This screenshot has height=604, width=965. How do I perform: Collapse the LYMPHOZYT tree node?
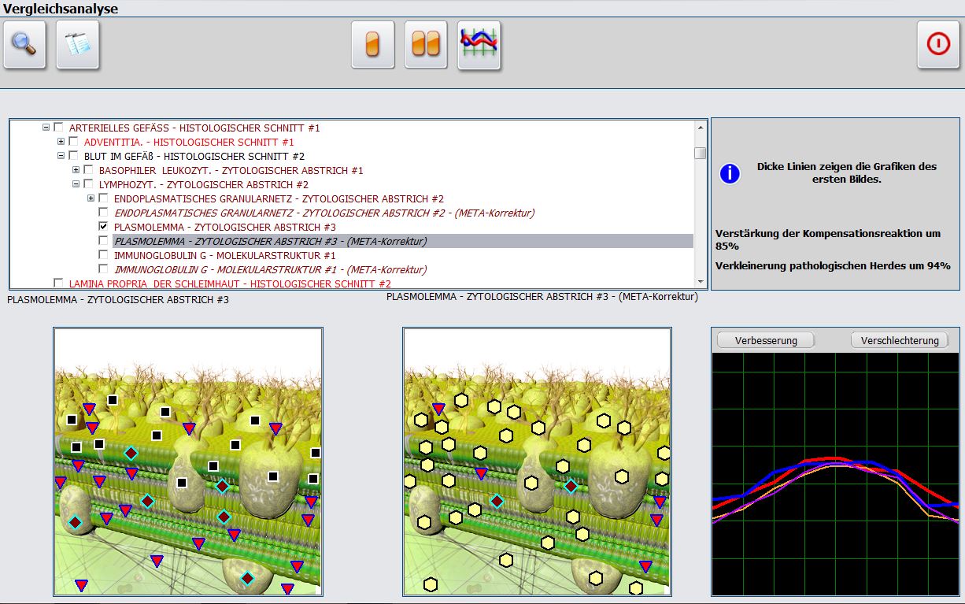click(x=76, y=184)
